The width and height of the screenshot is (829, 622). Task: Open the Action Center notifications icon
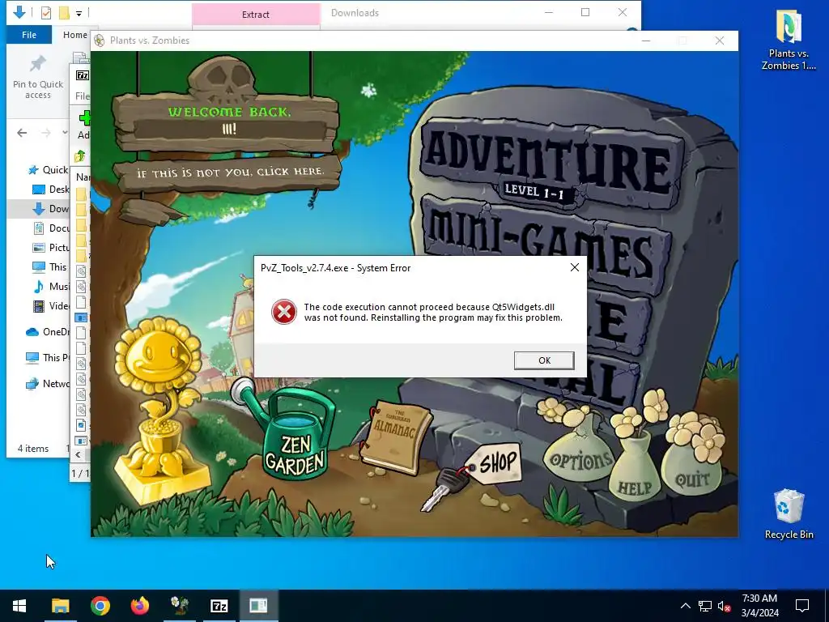pos(802,606)
